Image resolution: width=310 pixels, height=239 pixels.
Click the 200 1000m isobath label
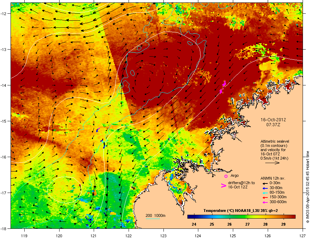point(155,215)
